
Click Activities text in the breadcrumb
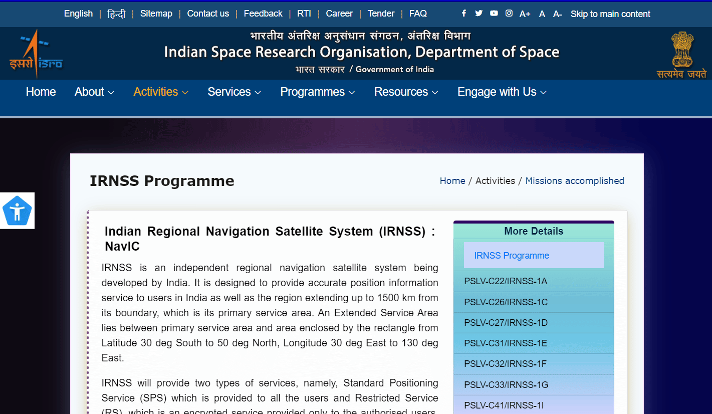click(x=495, y=181)
